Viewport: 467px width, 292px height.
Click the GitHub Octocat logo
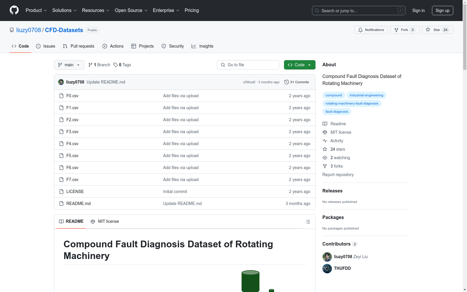coord(14,10)
